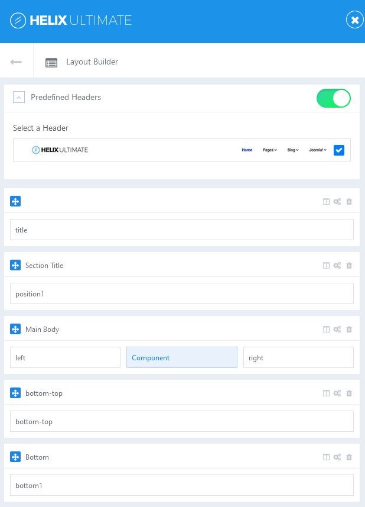
Task: Open column layout for Main Body row
Action: click(x=326, y=330)
